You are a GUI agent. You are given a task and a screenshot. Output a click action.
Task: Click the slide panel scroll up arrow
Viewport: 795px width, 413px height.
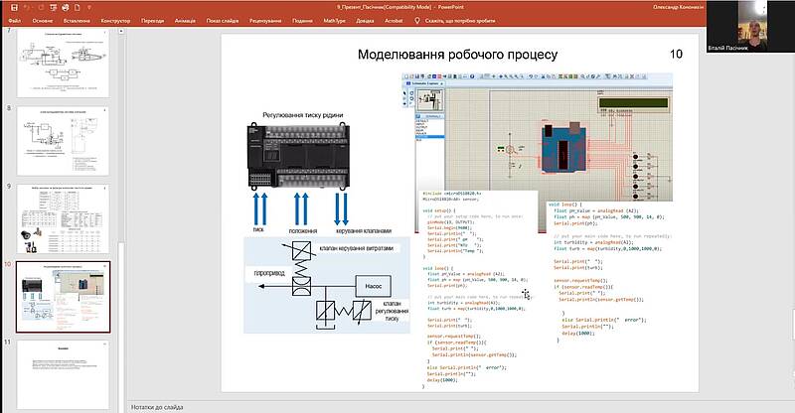point(120,32)
